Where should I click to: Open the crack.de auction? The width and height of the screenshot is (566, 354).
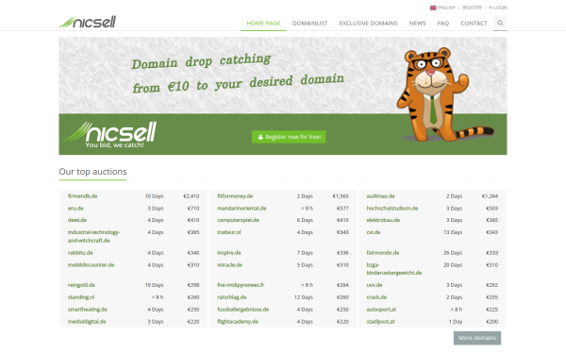coord(376,297)
